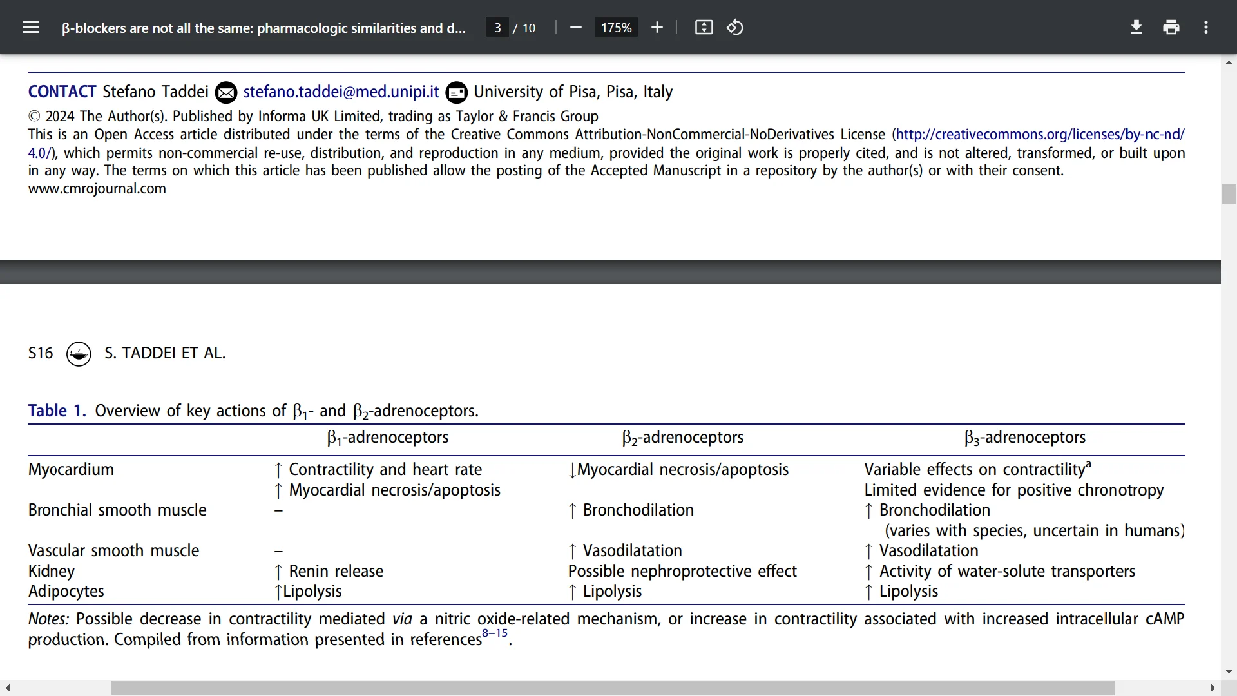This screenshot has height=696, width=1237.
Task: Click the horizontal scrollbar thumb
Action: coord(613,688)
